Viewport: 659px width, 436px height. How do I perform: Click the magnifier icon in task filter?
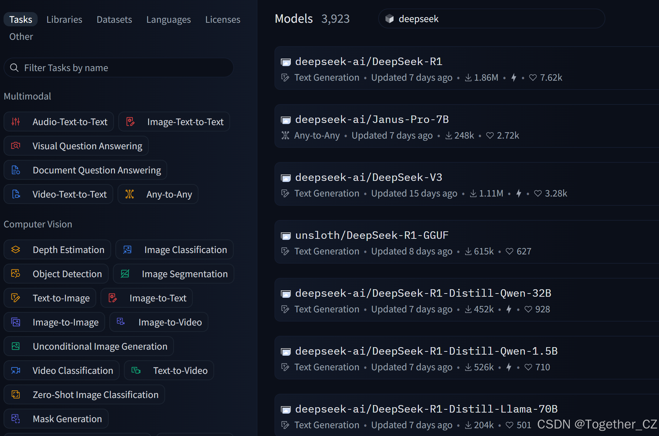point(14,68)
